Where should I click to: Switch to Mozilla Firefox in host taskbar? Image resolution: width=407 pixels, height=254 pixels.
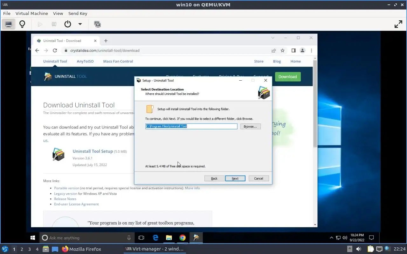pos(81,249)
